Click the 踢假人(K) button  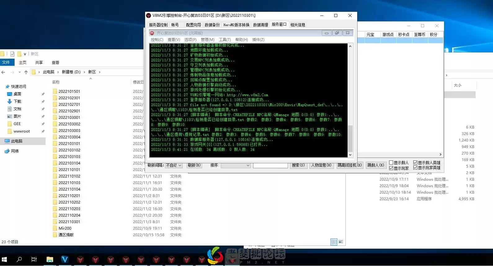point(376,165)
